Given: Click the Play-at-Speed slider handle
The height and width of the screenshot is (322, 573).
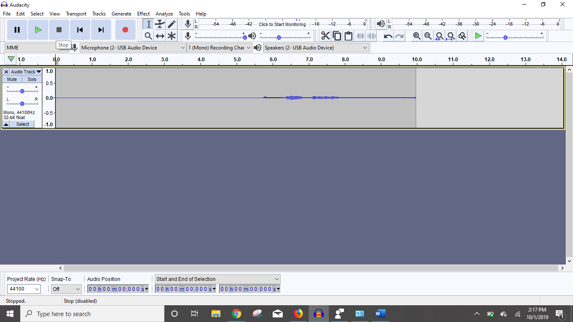Looking at the screenshot, I should (505, 37).
